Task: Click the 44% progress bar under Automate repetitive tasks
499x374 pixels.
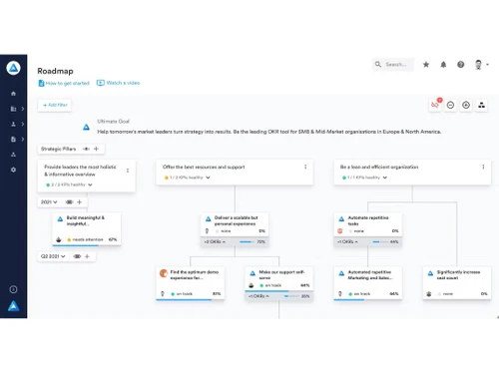Action: tap(380, 241)
